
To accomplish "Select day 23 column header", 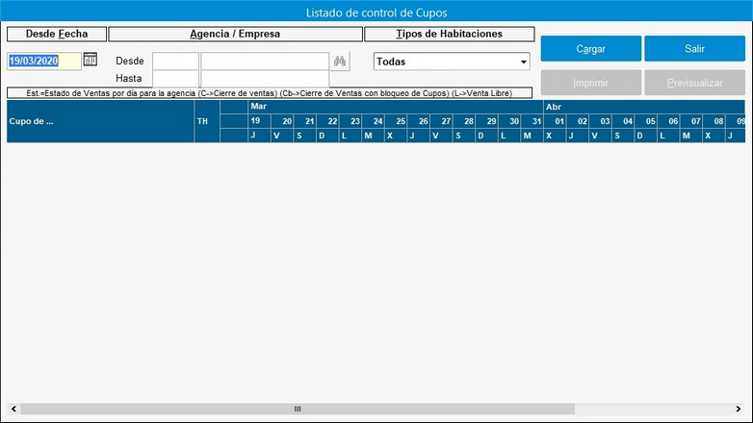I will point(351,121).
